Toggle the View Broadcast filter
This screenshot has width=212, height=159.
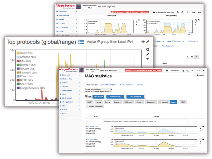point(135,97)
